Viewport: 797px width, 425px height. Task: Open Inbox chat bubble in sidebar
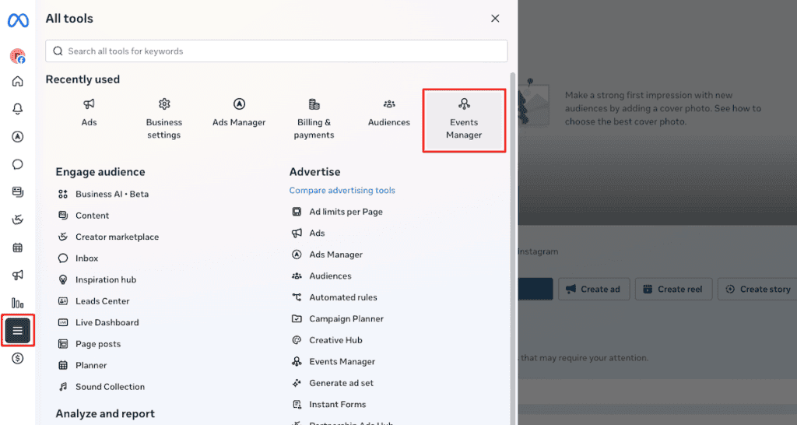click(x=18, y=164)
